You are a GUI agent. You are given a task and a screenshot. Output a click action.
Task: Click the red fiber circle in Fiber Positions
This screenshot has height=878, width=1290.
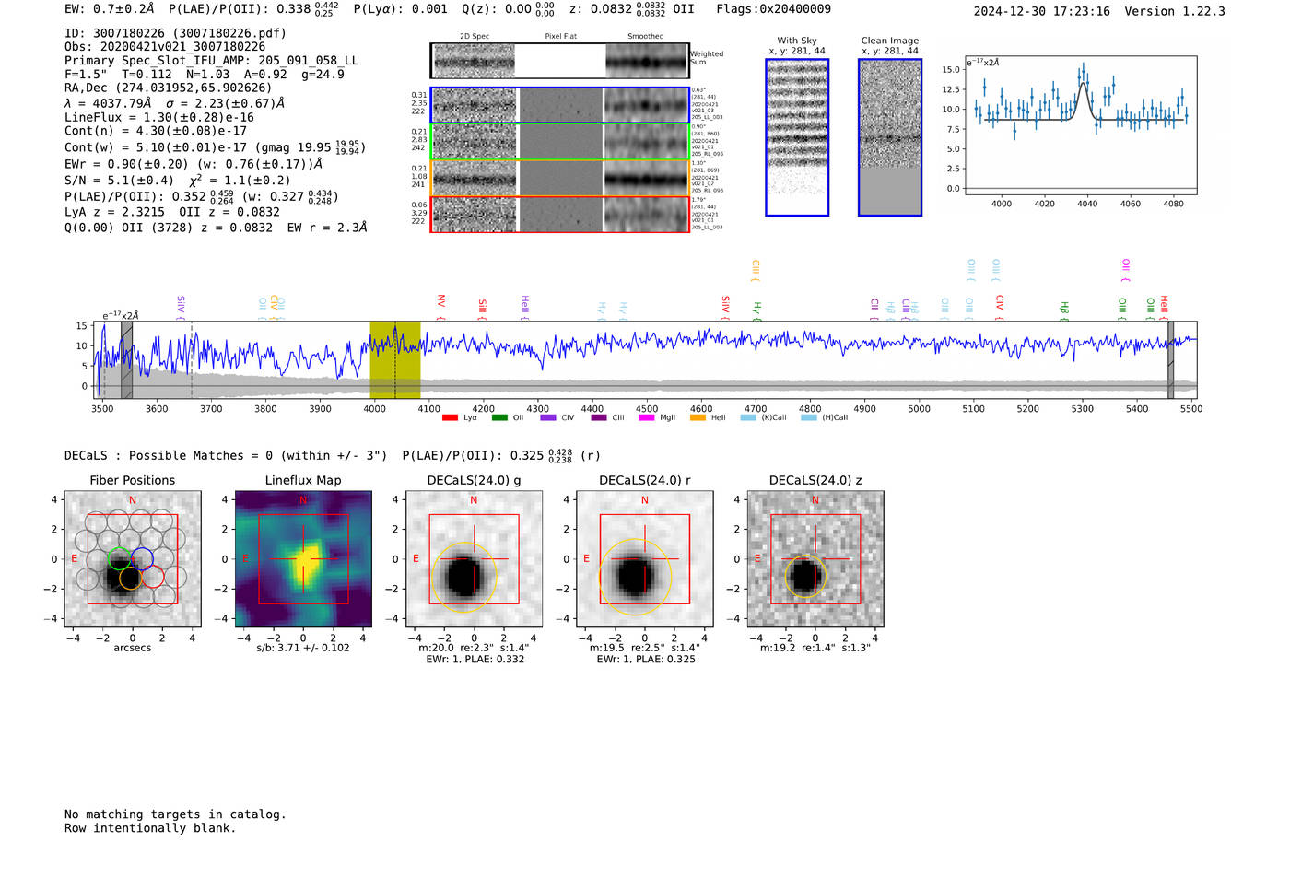(x=153, y=578)
